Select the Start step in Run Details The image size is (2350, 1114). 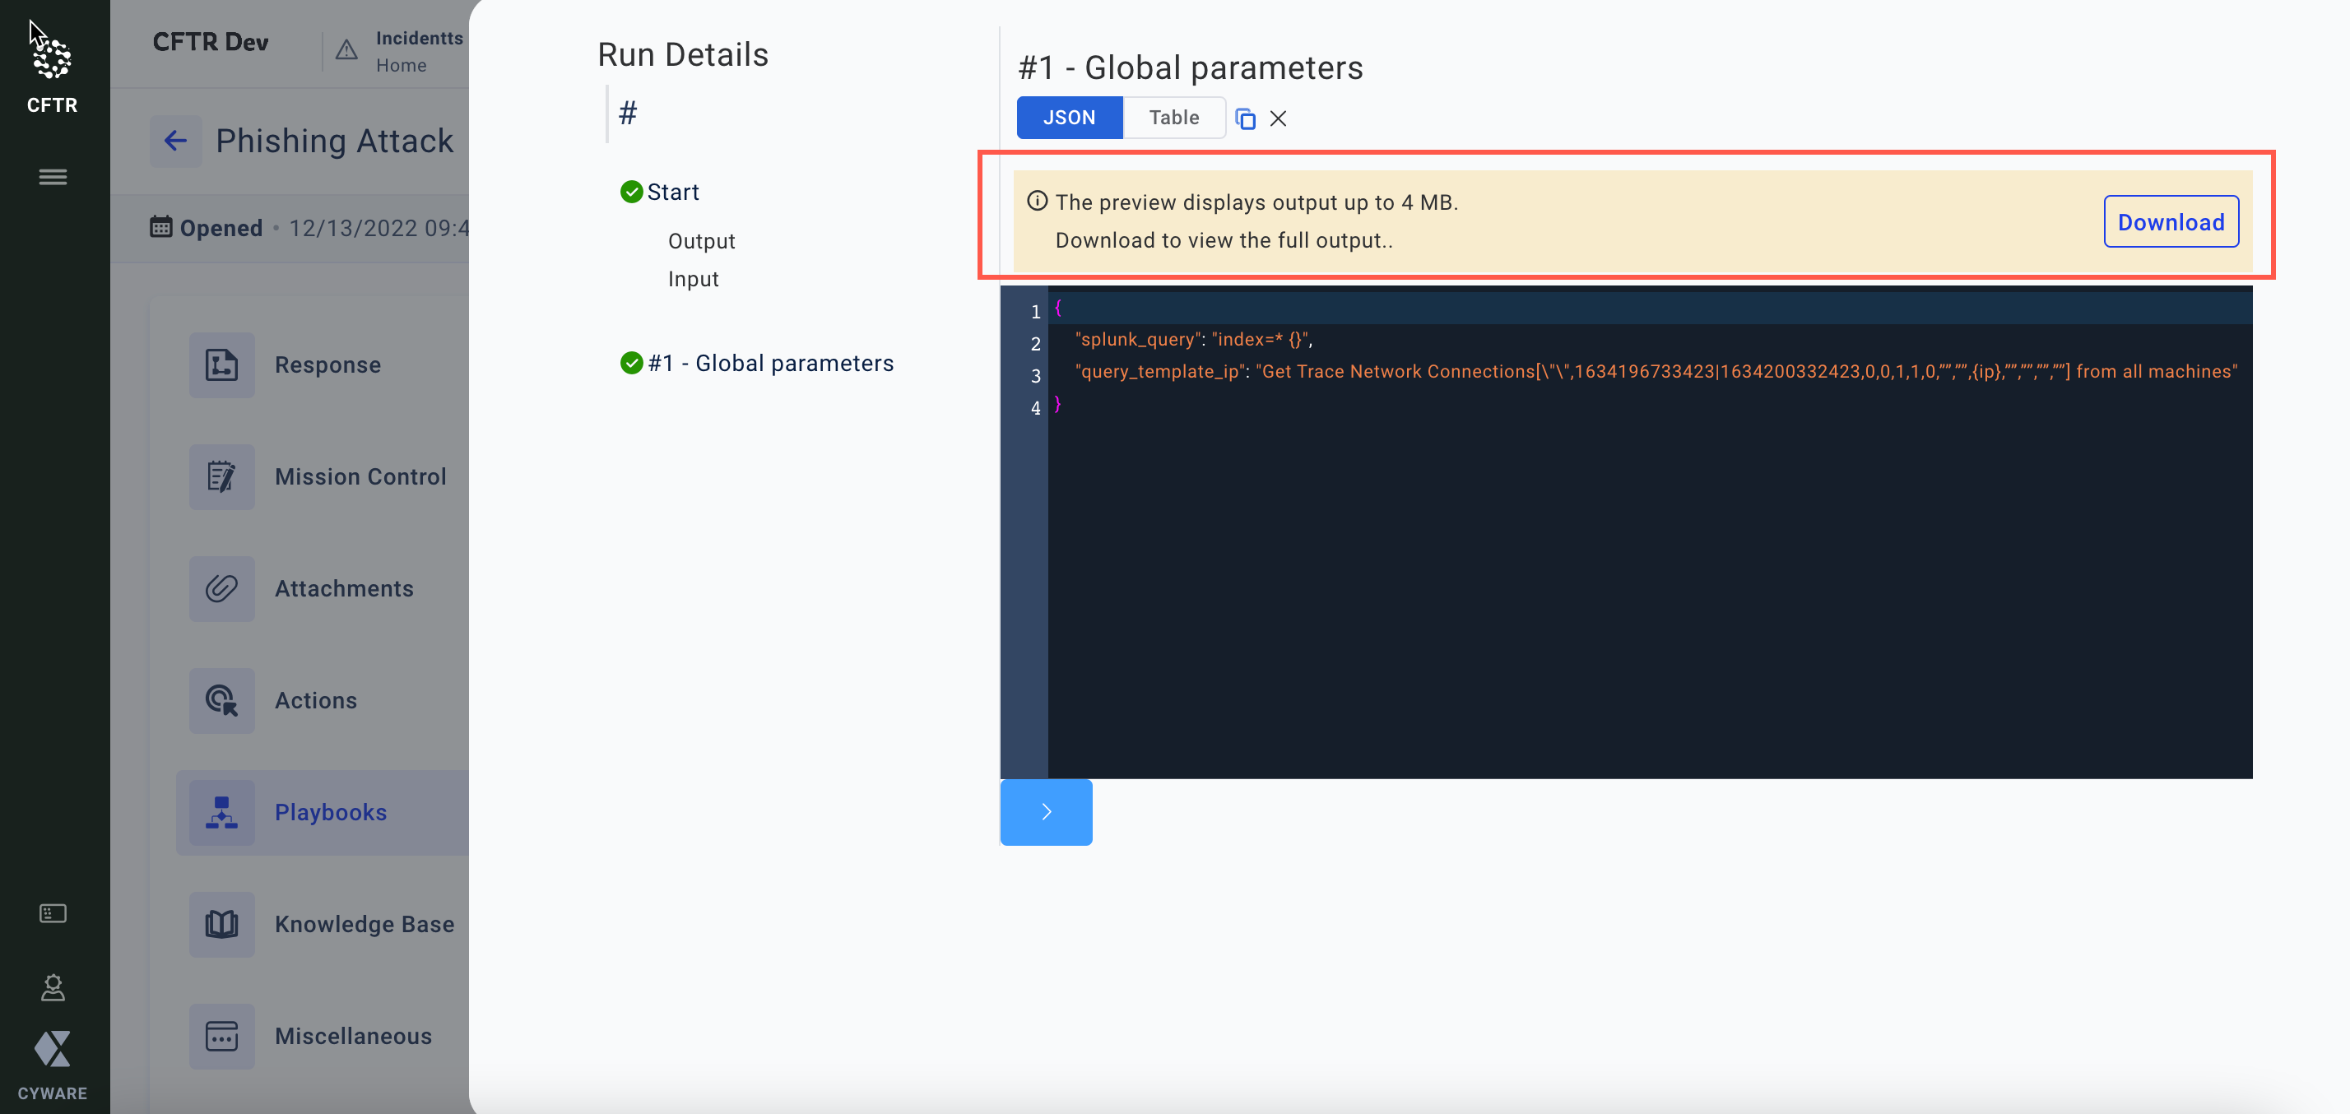[x=672, y=193]
